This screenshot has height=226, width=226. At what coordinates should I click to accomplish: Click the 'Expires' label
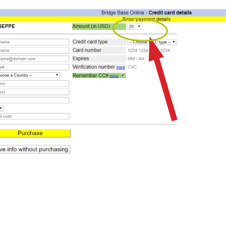click(x=81, y=59)
